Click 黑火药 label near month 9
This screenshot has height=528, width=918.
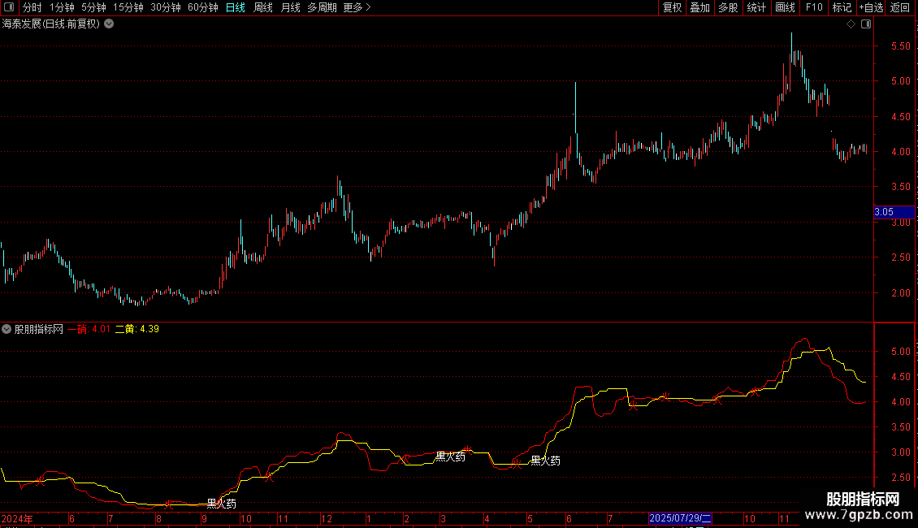coord(222,504)
